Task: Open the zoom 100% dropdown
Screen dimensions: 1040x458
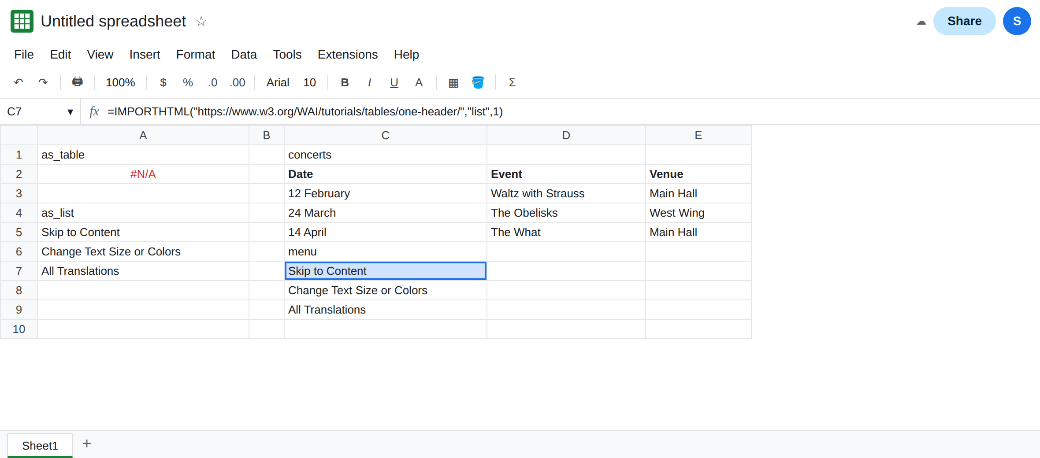Action: 120,82
